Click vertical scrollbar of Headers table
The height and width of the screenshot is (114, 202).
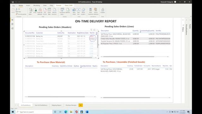tap(98, 41)
